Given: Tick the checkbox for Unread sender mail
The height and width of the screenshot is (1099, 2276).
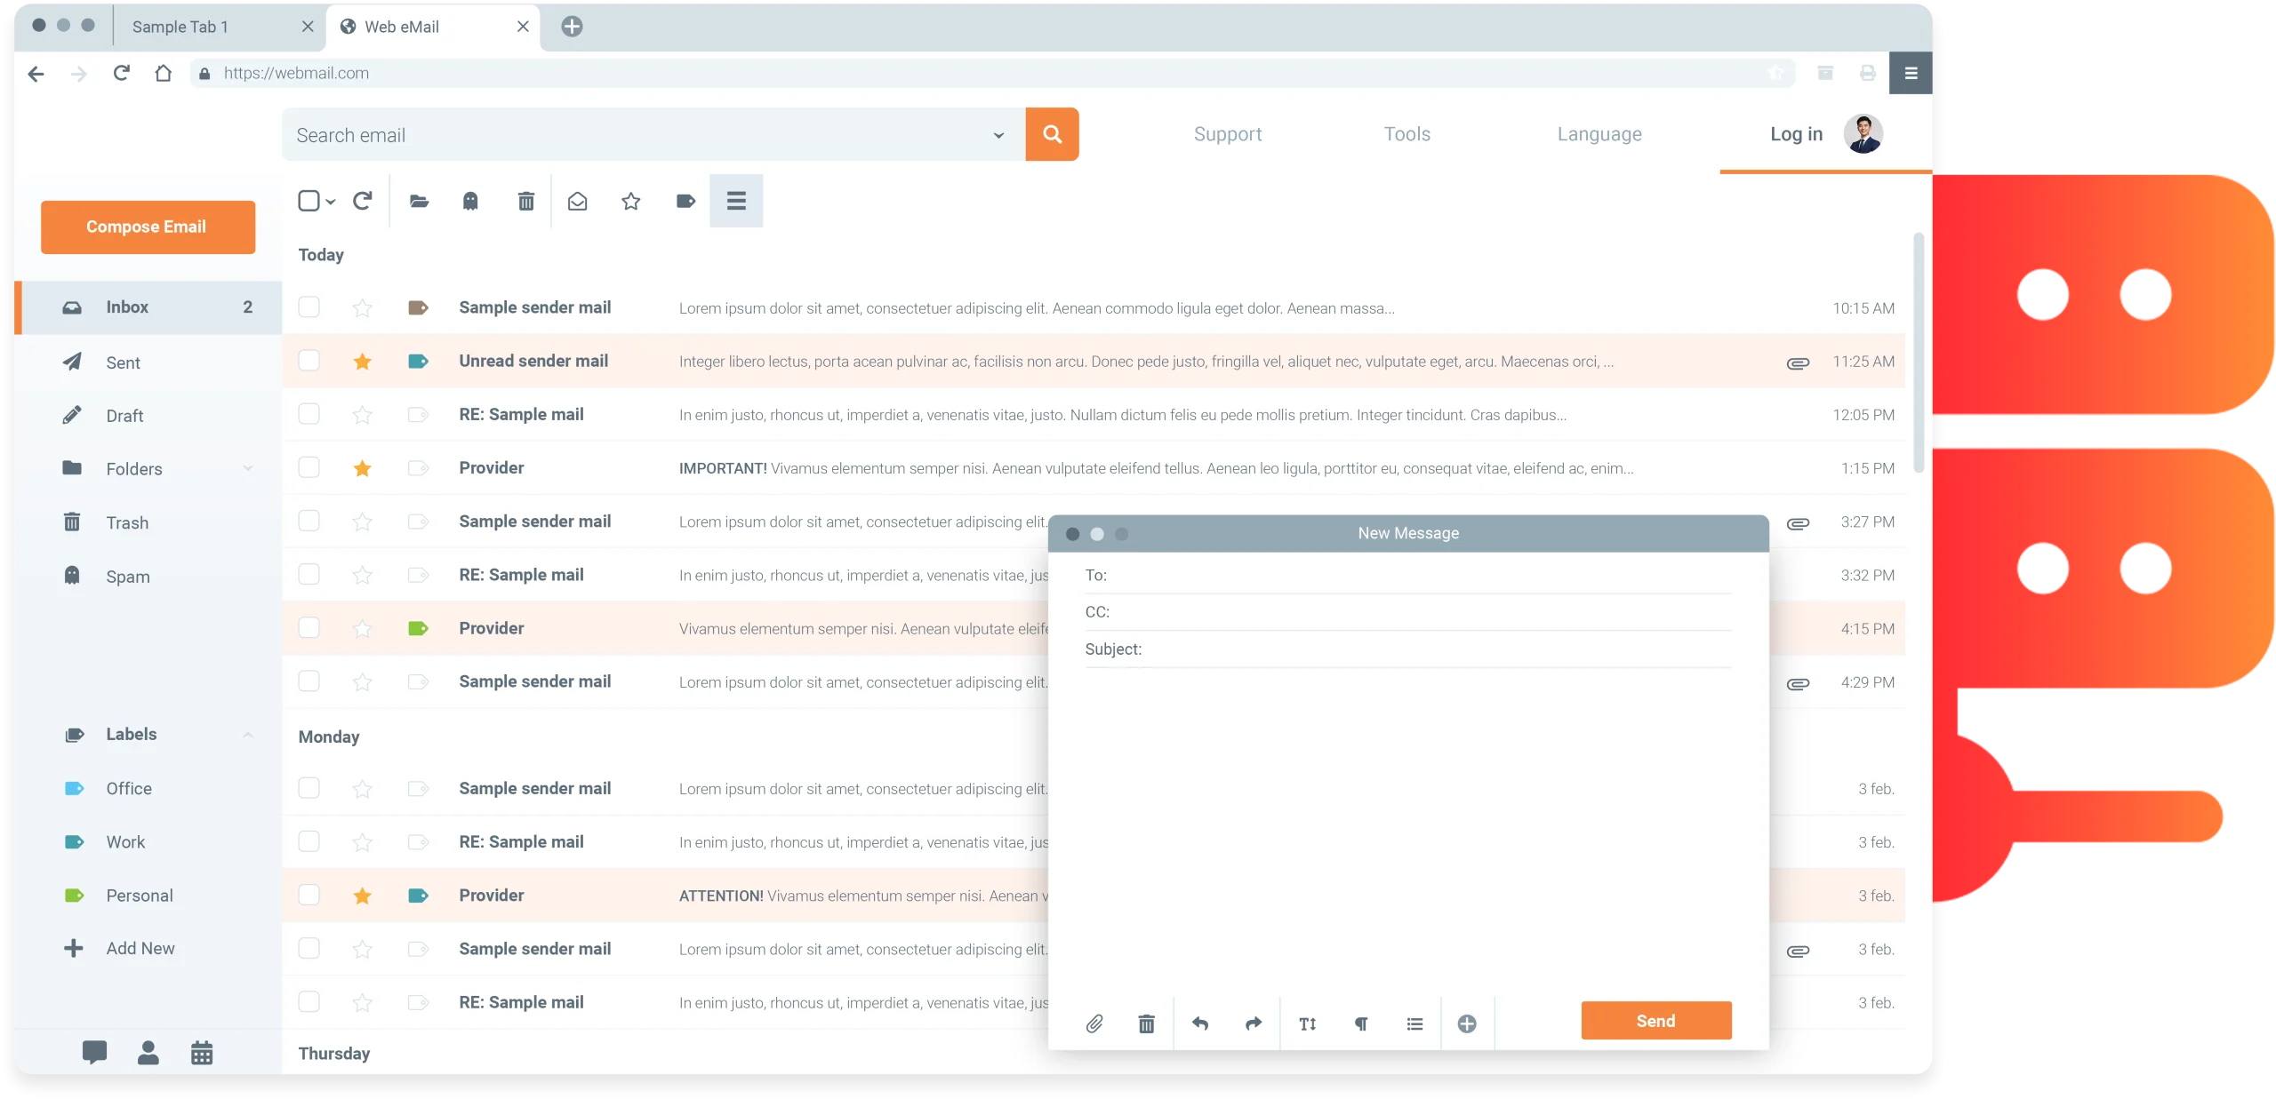Looking at the screenshot, I should coord(309,361).
